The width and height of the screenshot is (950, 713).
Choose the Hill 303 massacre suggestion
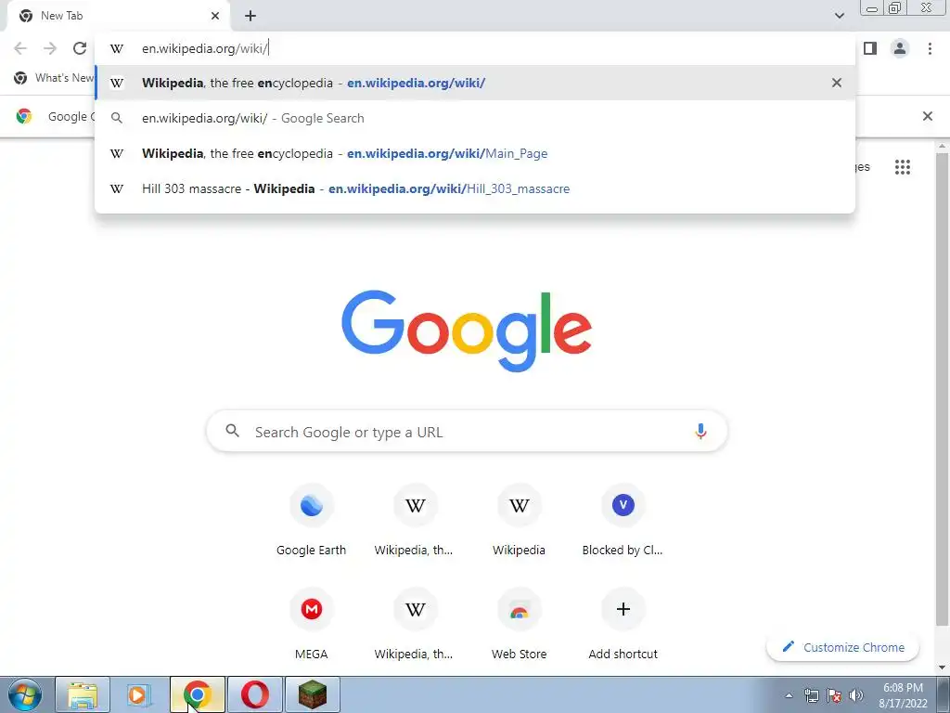point(475,188)
